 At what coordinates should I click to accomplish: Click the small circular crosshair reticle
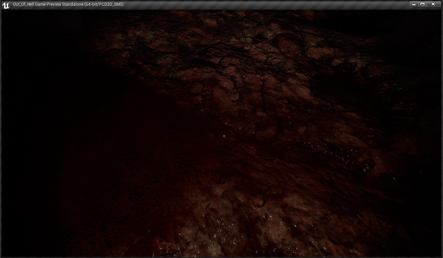224,136
